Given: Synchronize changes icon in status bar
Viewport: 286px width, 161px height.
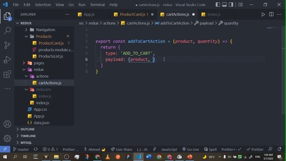Looking at the screenshot, I should pos(36,149).
